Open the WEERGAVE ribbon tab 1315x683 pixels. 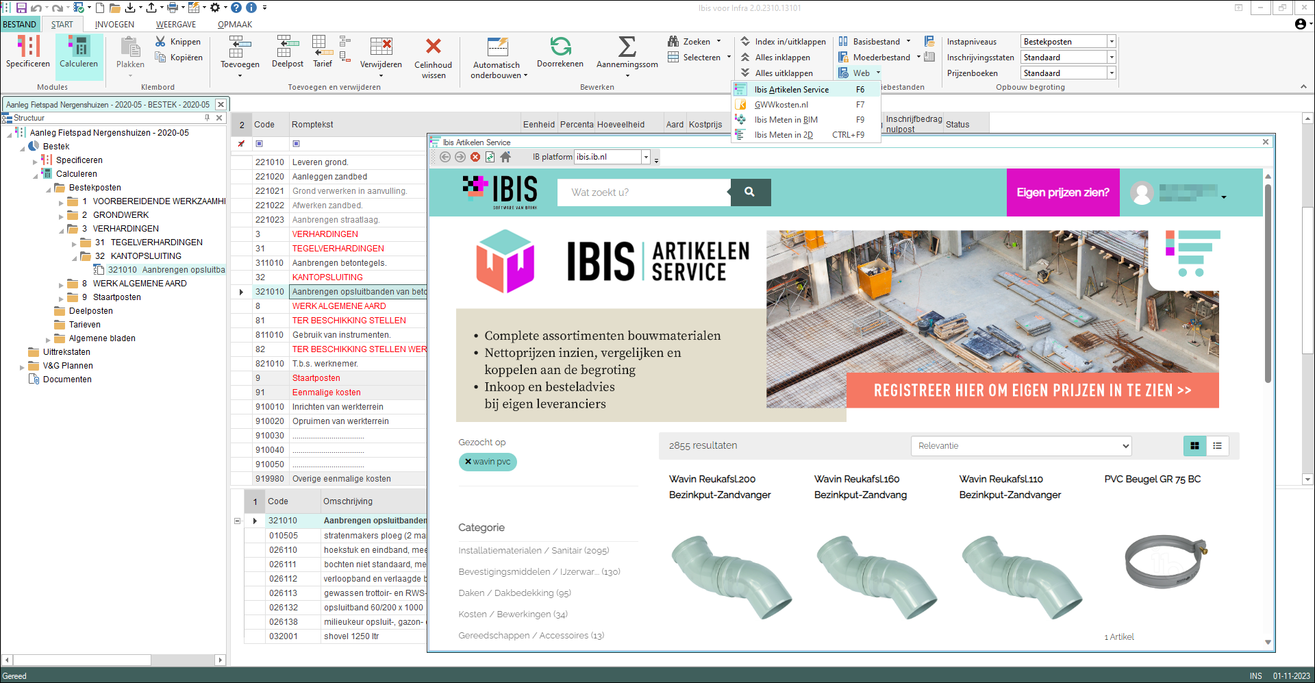click(x=176, y=25)
